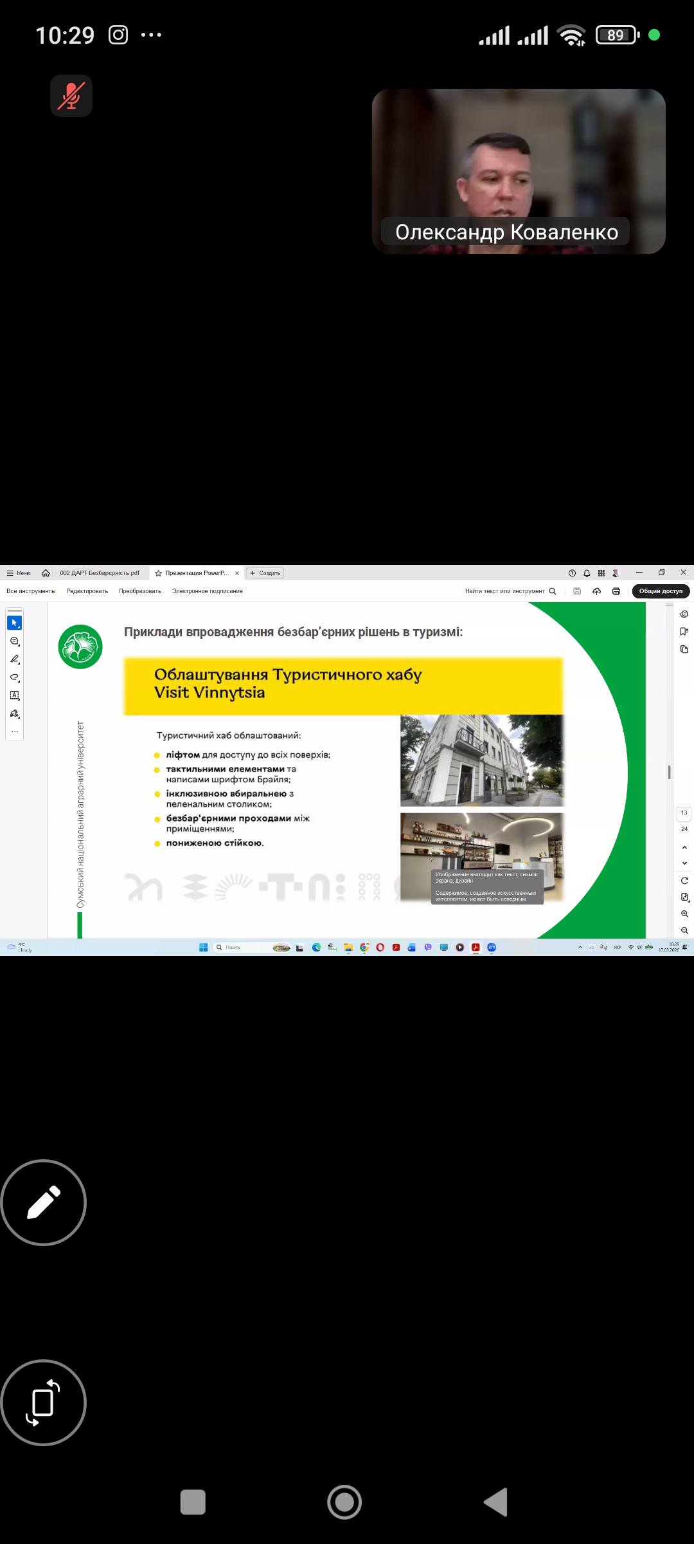This screenshot has height=1544, width=694.
Task: Click the notifications bell icon in Acrobat
Action: click(x=587, y=573)
